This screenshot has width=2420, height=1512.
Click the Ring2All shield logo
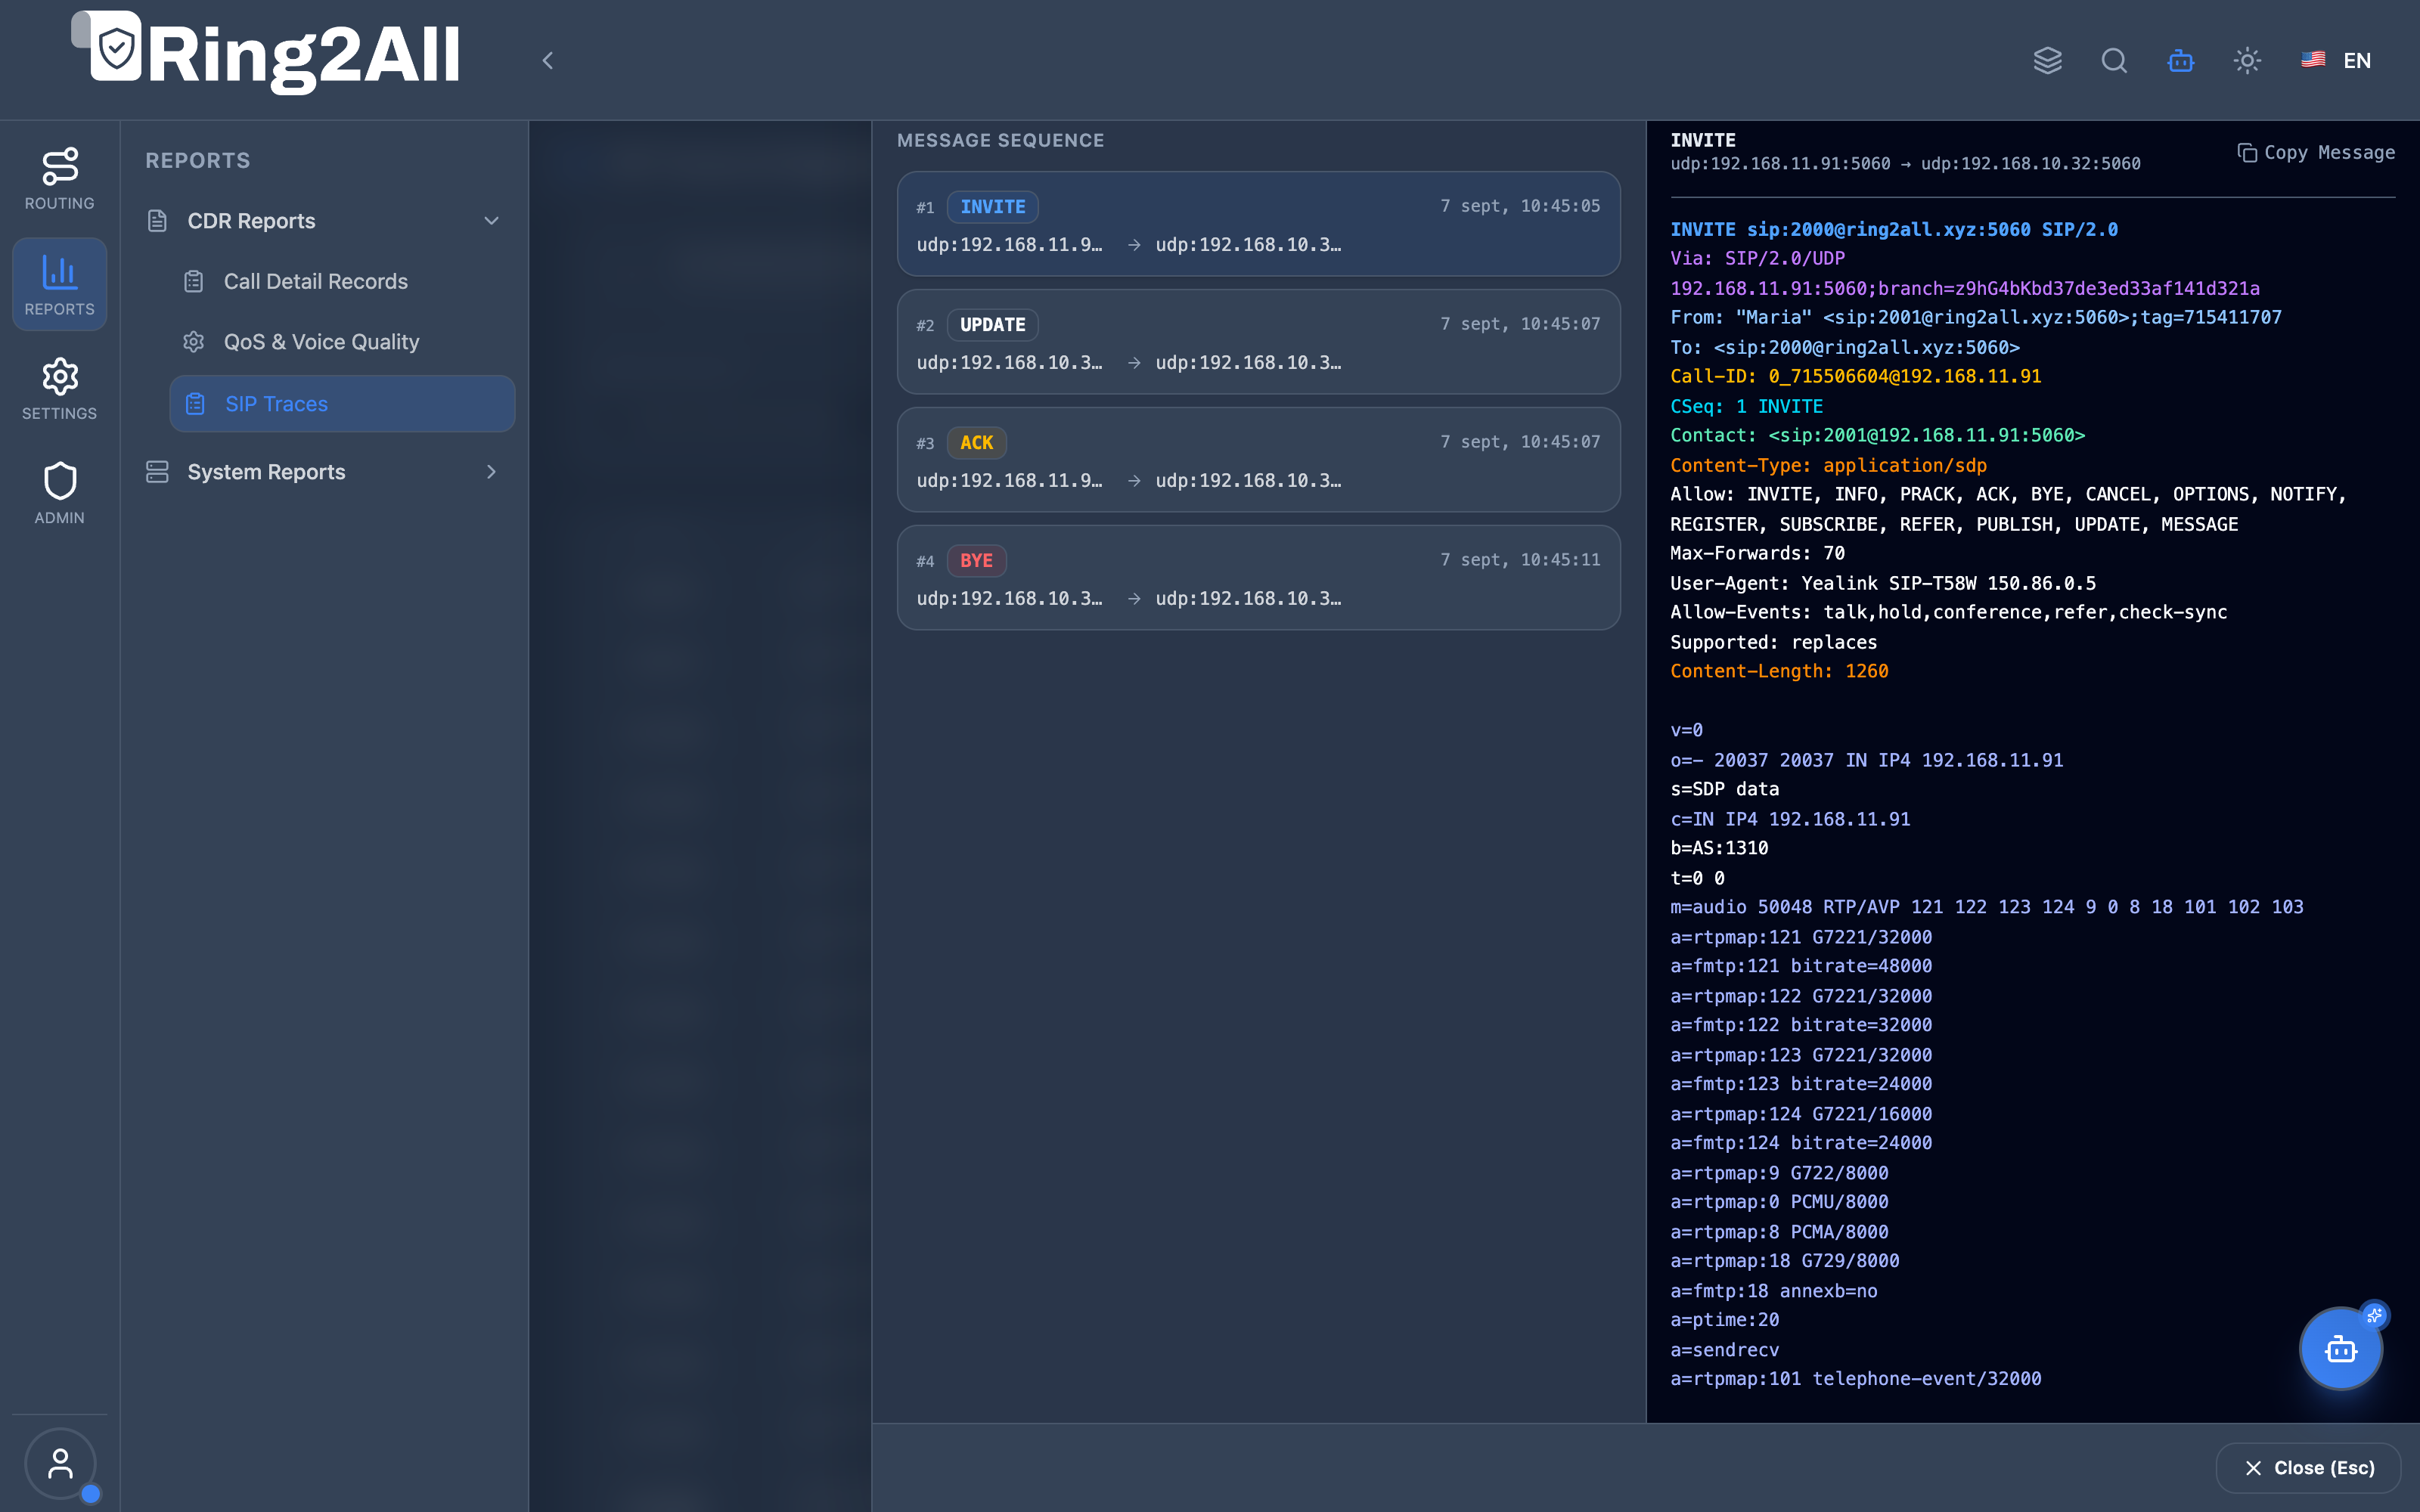(116, 47)
